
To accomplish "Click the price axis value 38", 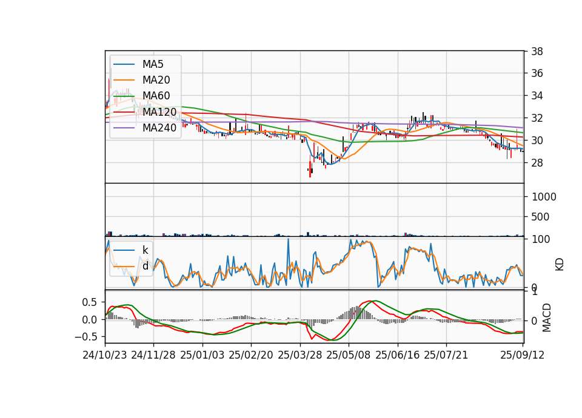I will point(537,51).
